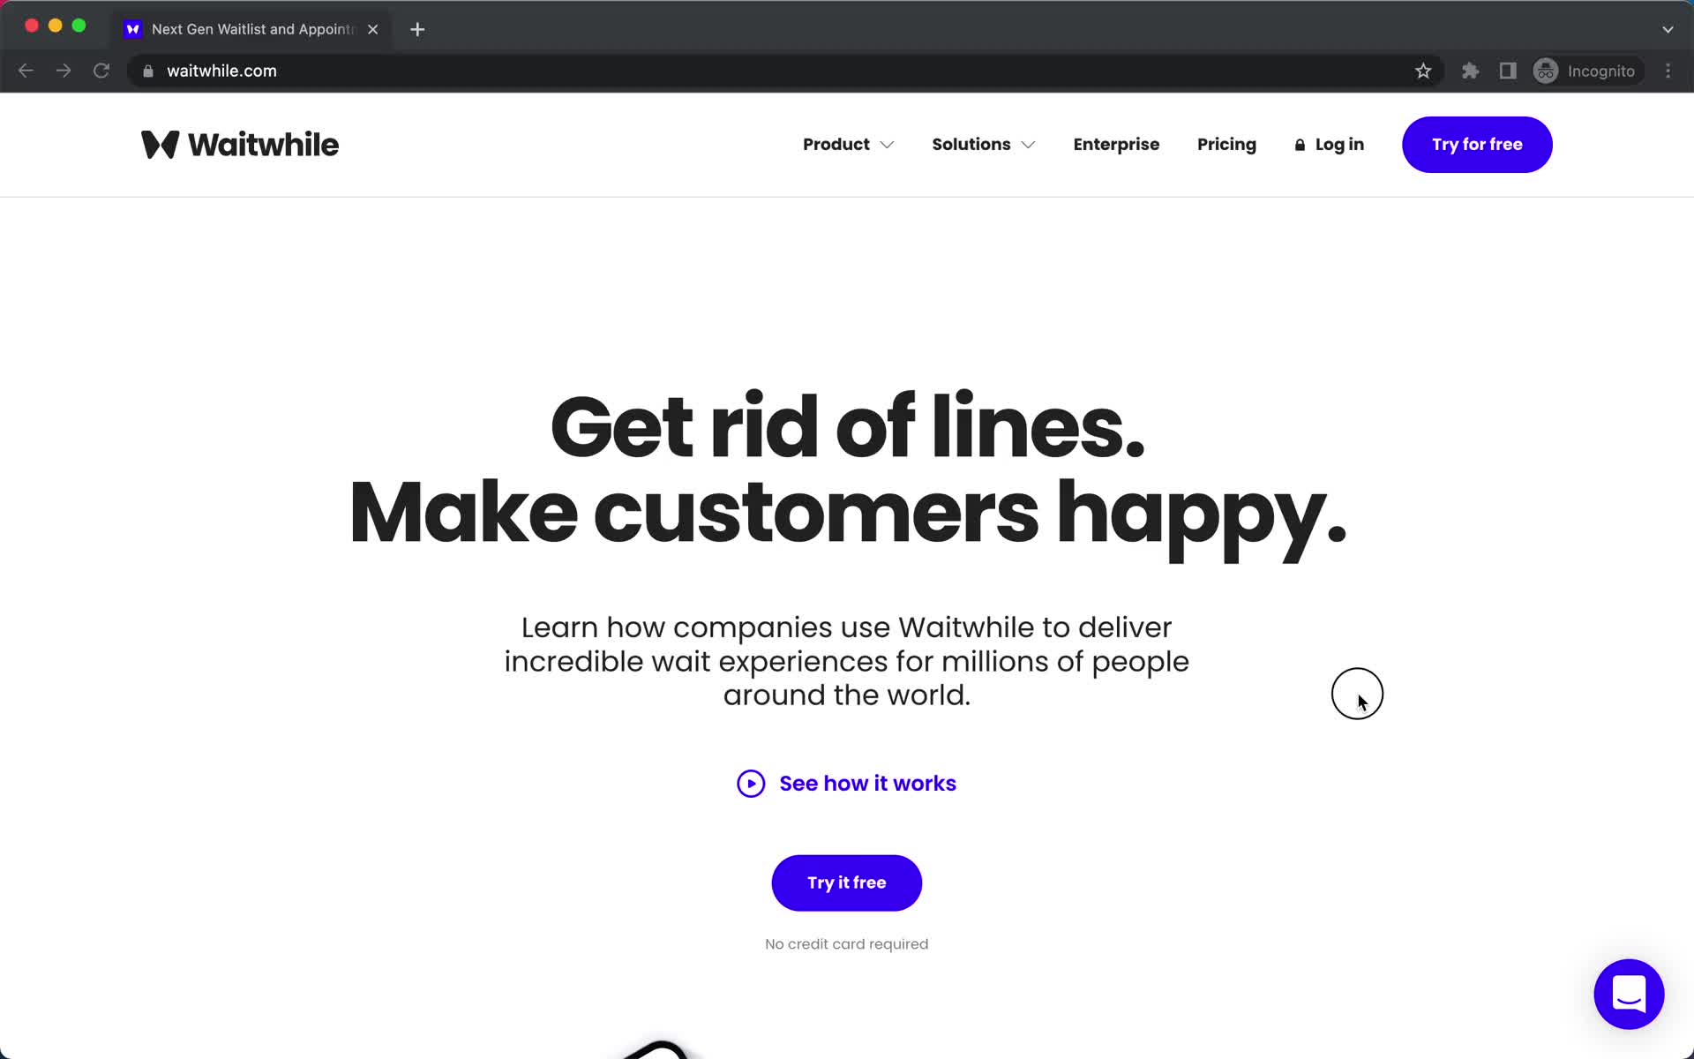
Task: Click the browser back navigation arrow
Action: point(26,71)
